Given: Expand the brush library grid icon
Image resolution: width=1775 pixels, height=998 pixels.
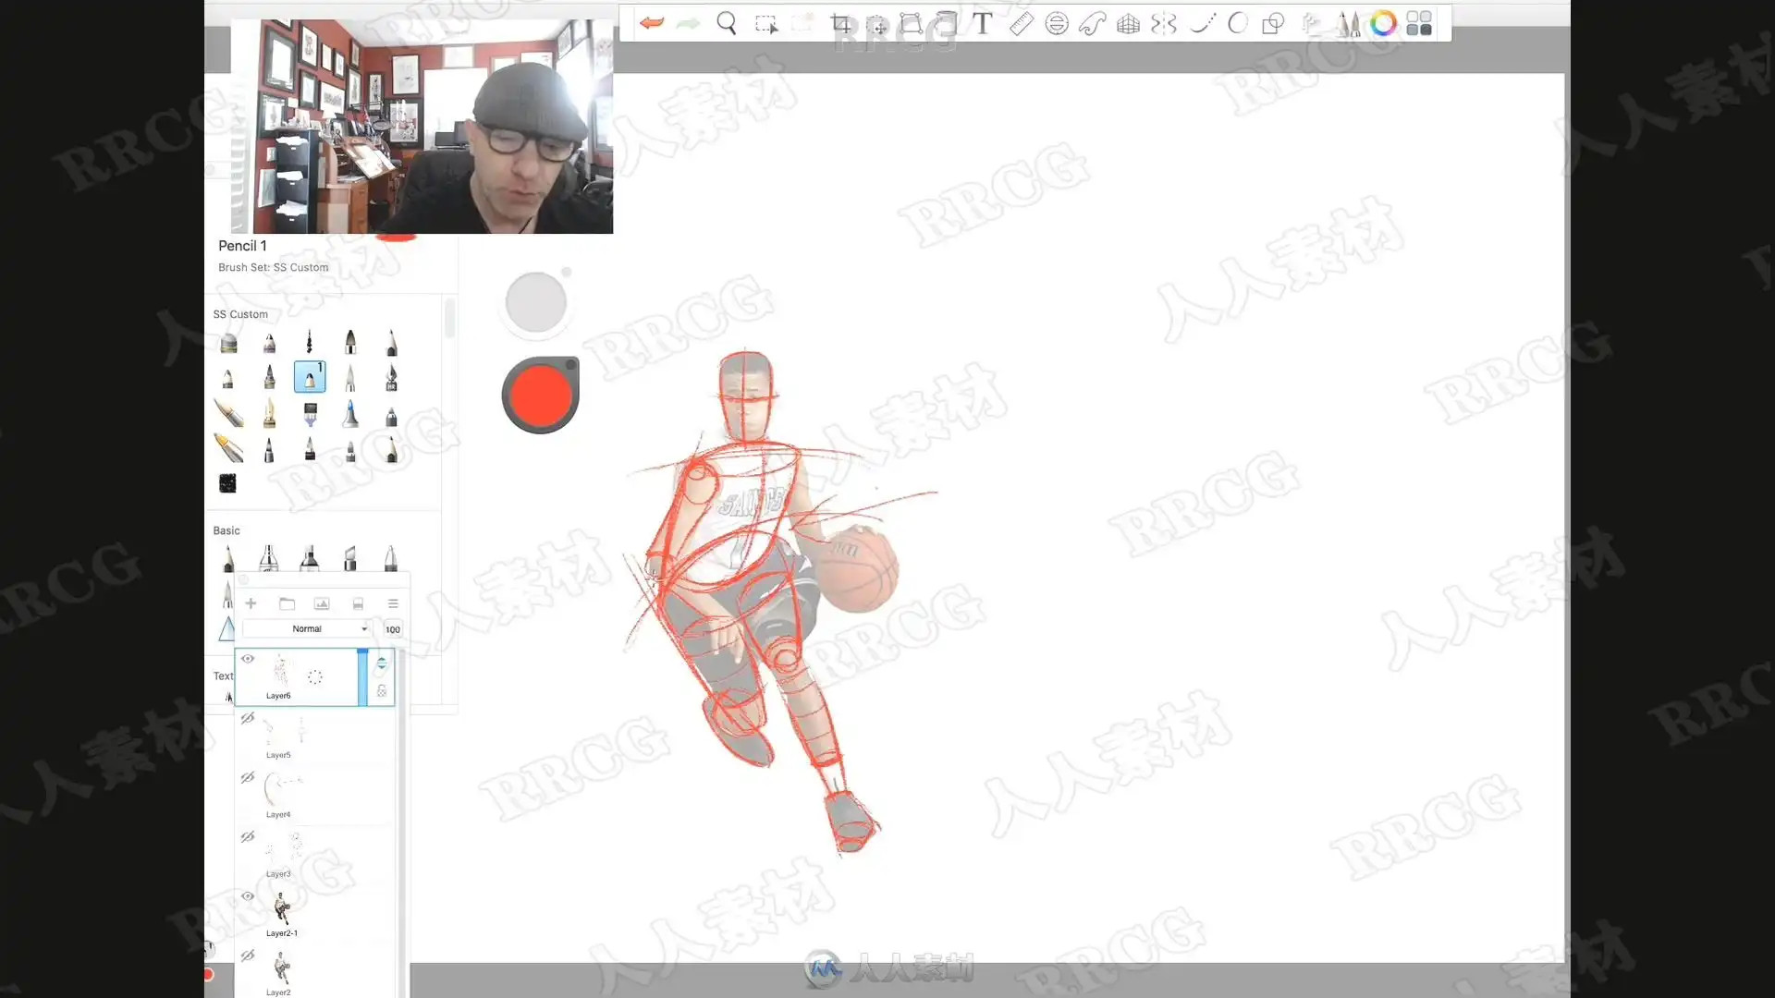Looking at the screenshot, I should click(1419, 24).
